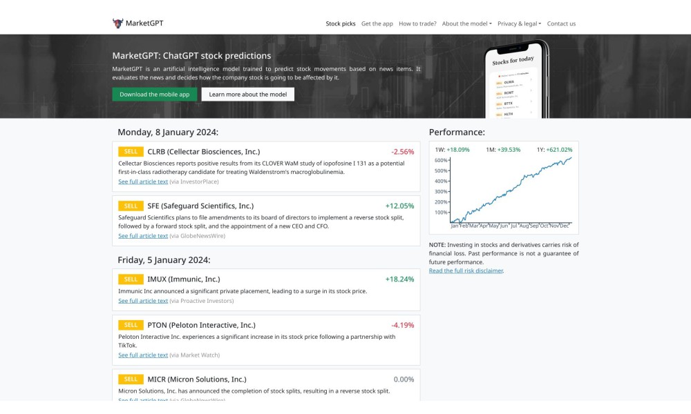Expand the Privacy & legal dropdown

(519, 23)
